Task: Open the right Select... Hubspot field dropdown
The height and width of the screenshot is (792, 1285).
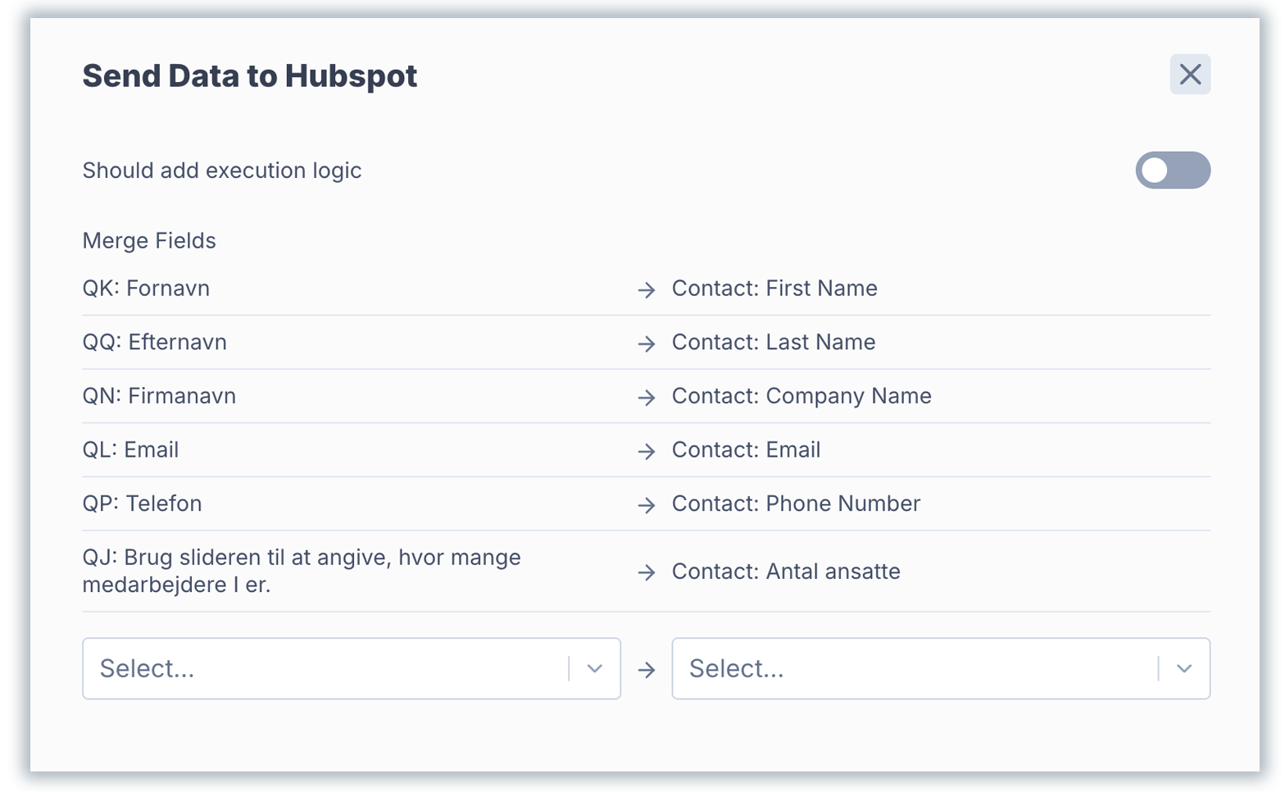Action: click(x=941, y=669)
